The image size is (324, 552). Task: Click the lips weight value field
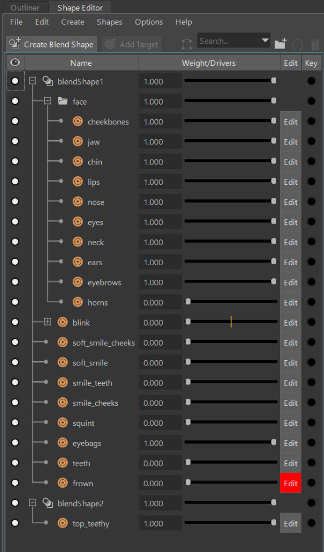point(160,182)
